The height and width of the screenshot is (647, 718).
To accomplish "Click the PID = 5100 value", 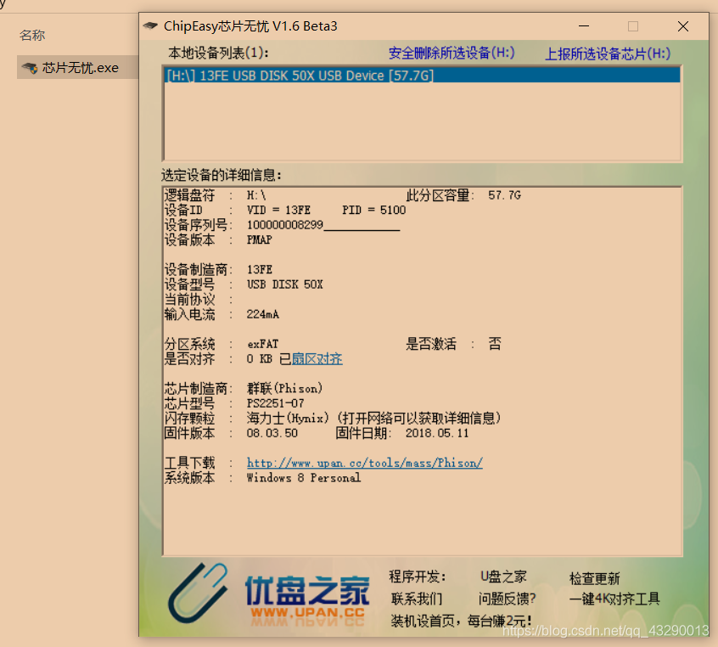I will coord(373,210).
